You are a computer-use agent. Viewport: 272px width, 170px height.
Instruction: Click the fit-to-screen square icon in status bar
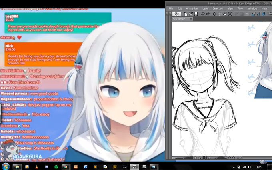point(204,158)
